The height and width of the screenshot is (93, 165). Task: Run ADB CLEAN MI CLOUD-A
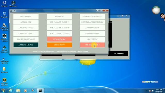[60, 22]
